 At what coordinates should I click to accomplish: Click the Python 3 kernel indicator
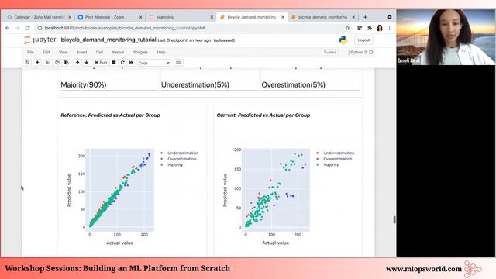361,52
